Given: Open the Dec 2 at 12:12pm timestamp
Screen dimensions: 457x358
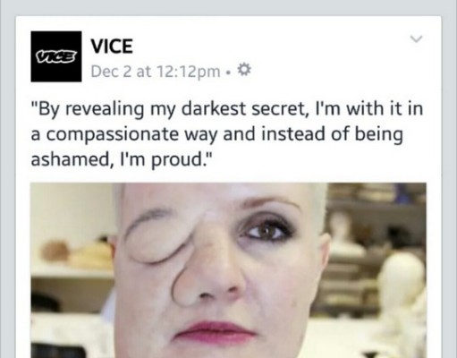Looking at the screenshot, I should (156, 72).
